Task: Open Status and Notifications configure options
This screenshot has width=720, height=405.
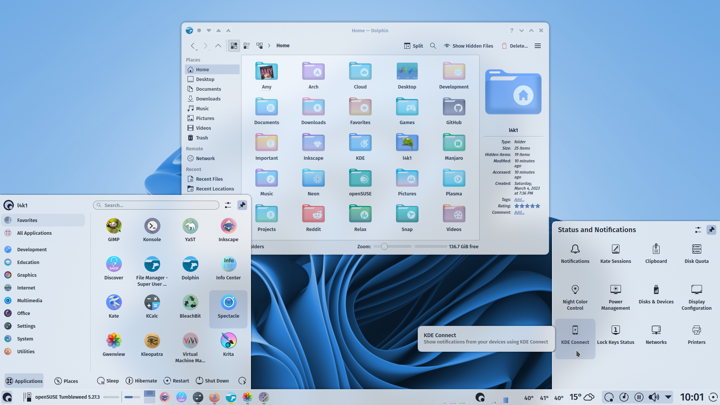Action: 698,230
